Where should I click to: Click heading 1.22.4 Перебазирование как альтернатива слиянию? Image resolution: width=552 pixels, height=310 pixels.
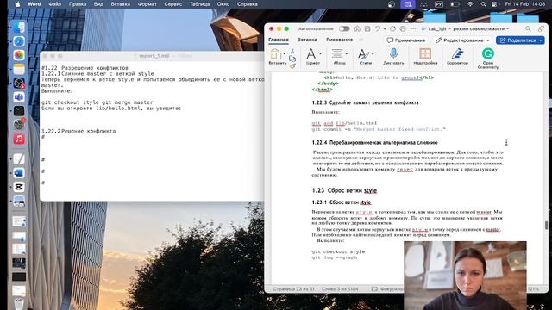coord(374,143)
